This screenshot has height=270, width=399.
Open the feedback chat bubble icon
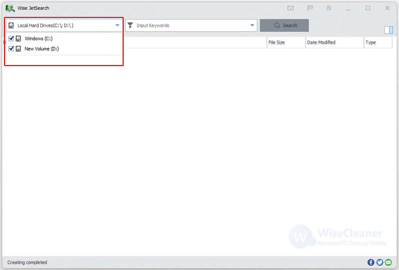click(310, 8)
